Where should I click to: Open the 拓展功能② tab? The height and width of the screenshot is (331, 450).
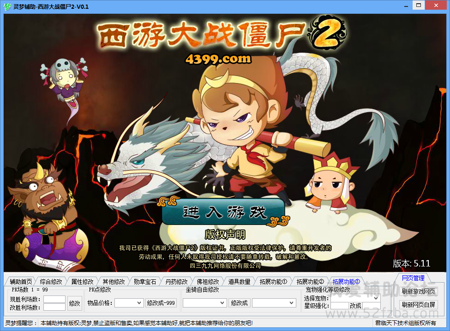(310, 282)
